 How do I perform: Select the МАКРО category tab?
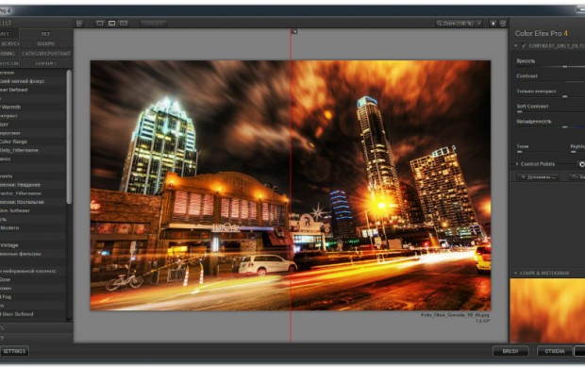tap(46, 43)
